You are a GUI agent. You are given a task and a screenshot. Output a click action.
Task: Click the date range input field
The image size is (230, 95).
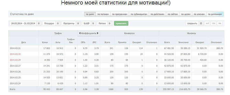[x=23, y=23]
